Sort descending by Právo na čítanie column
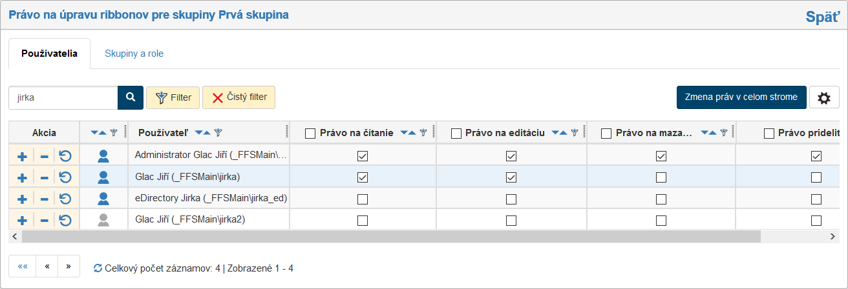This screenshot has width=848, height=289. [404, 133]
